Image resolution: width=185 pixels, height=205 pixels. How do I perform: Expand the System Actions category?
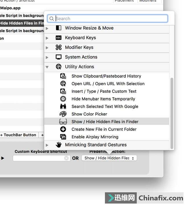pyautogui.click(x=47, y=57)
